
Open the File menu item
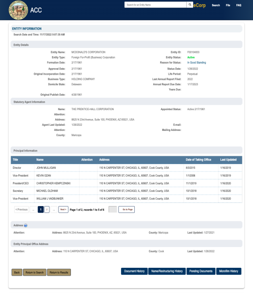pos(228,5)
